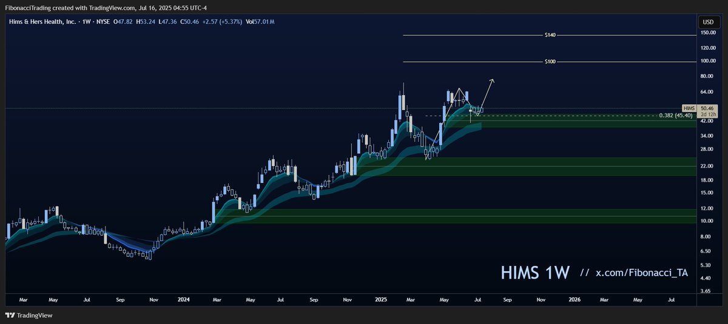728x324 pixels.
Task: Click the 28.00 price axis label
Action: 706,149
